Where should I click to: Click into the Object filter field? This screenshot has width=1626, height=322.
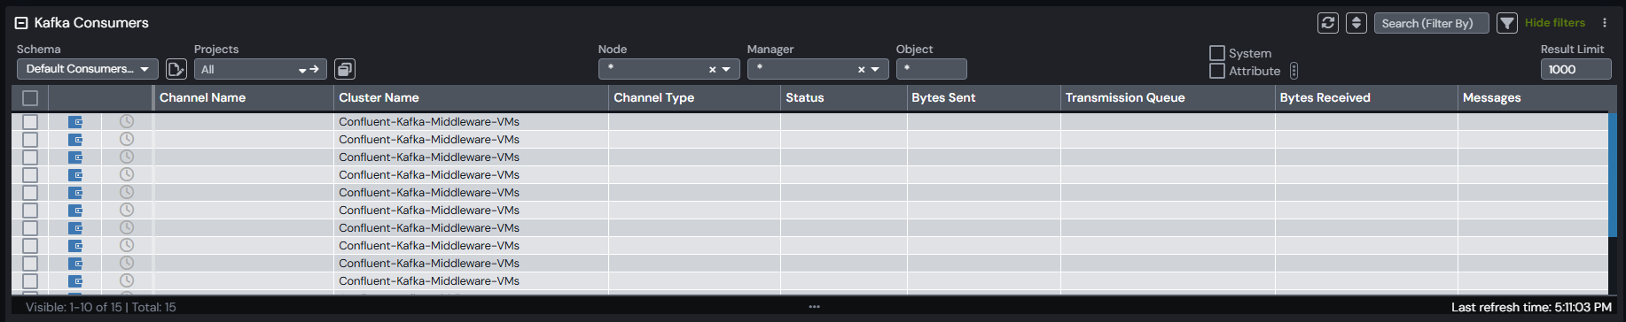tap(932, 69)
